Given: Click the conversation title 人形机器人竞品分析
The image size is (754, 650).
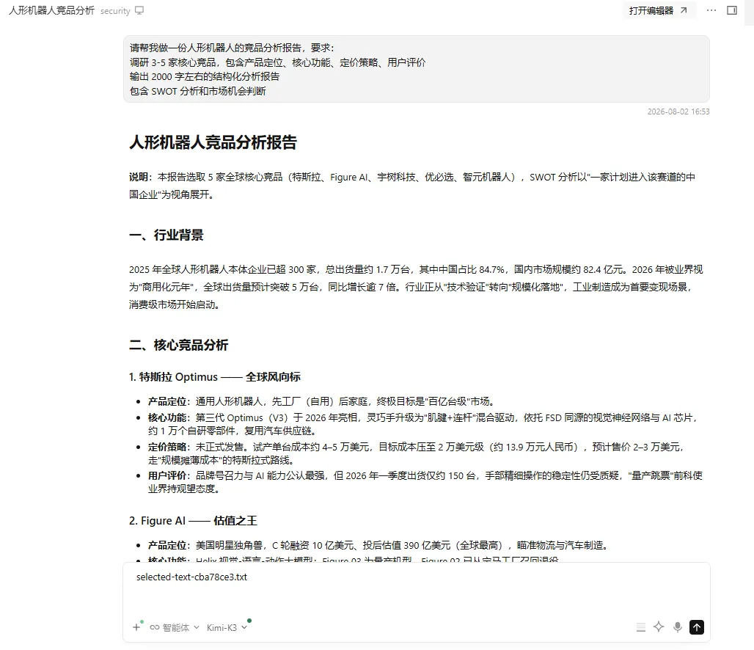Looking at the screenshot, I should point(51,10).
